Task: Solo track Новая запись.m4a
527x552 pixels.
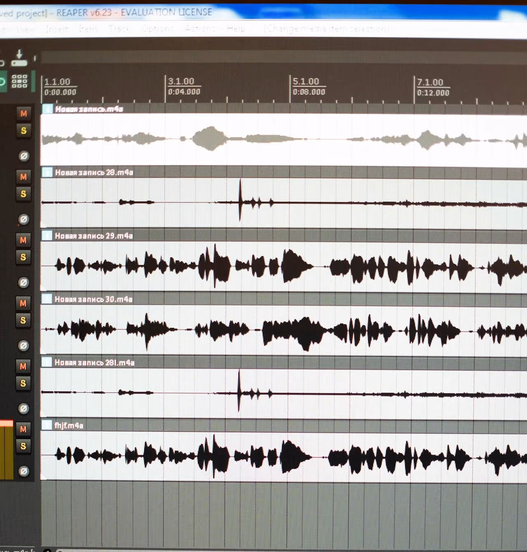Action: pyautogui.click(x=23, y=131)
